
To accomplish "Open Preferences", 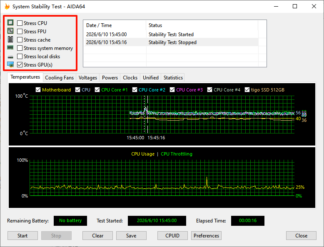I will click(206, 236).
